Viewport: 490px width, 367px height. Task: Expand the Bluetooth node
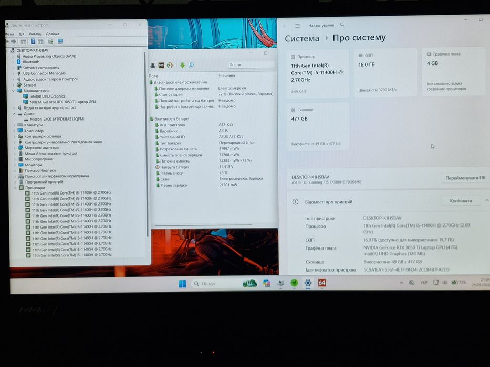pyautogui.click(x=13, y=62)
